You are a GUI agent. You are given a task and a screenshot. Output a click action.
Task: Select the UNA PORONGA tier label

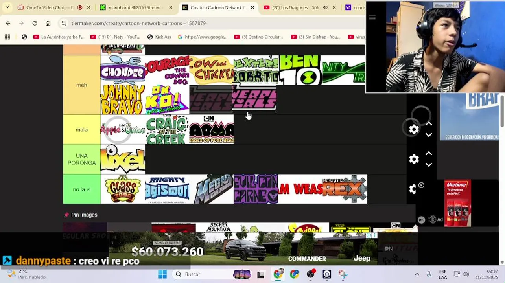82,159
